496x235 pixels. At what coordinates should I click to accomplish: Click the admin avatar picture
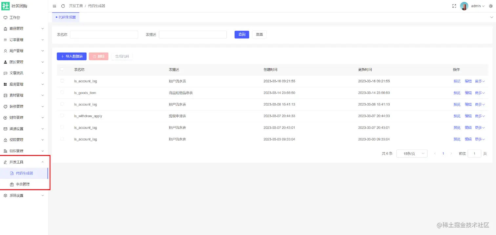click(x=464, y=6)
